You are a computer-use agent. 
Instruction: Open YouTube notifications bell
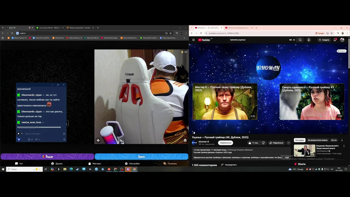[335, 40]
